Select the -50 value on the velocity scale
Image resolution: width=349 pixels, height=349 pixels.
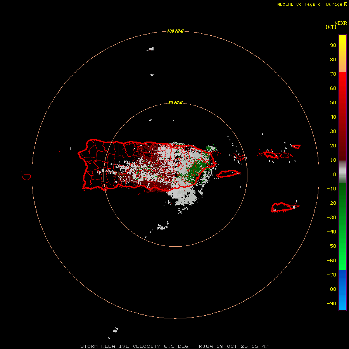(332, 246)
